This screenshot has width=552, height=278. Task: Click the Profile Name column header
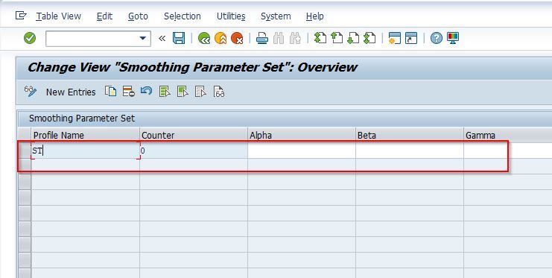point(85,136)
